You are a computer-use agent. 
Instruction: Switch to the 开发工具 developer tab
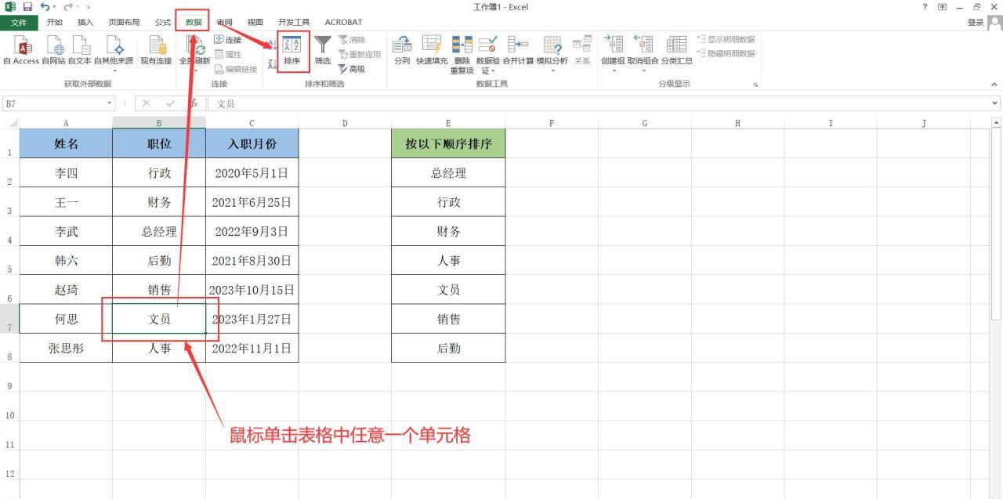click(x=294, y=22)
